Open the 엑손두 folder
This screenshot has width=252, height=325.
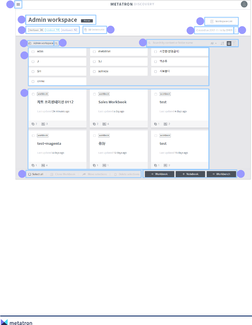pos(180,61)
